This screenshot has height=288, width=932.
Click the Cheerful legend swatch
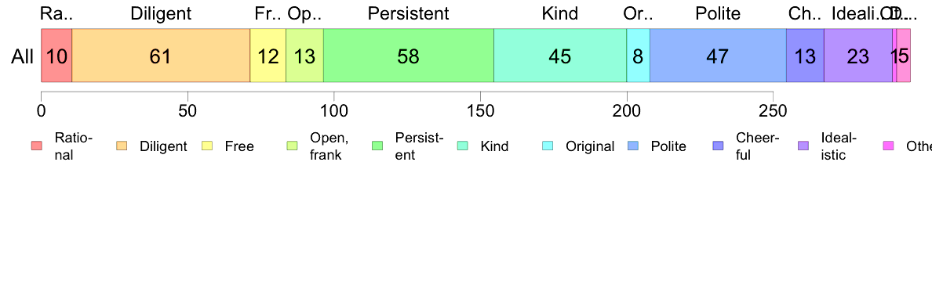[718, 146]
